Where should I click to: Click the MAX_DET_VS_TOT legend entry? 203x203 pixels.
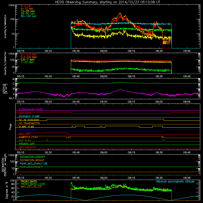pyautogui.click(x=31, y=187)
